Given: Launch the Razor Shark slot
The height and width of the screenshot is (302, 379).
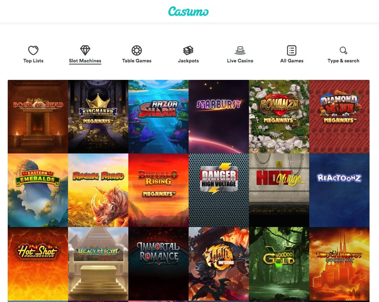Looking at the screenshot, I should pos(158,117).
